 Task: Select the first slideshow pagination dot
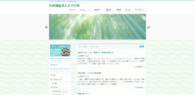click(x=95, y=38)
